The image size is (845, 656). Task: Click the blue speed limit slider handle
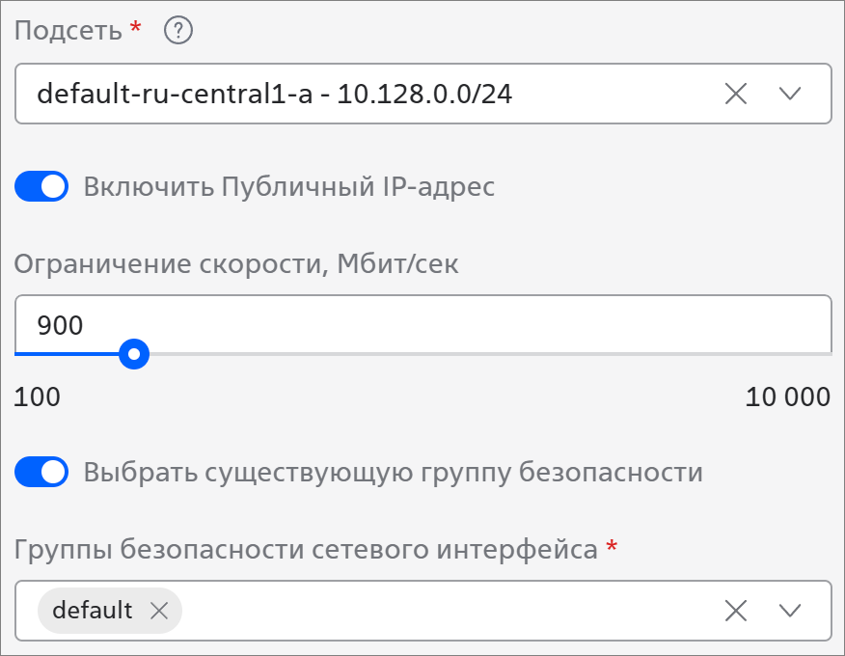134,354
